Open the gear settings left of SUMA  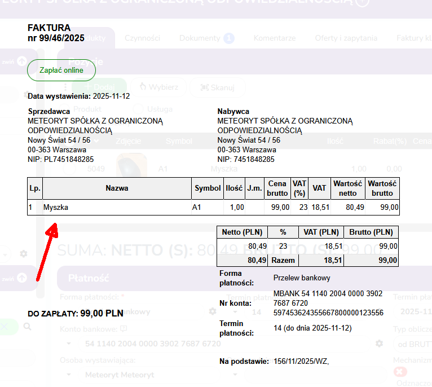[23, 254]
